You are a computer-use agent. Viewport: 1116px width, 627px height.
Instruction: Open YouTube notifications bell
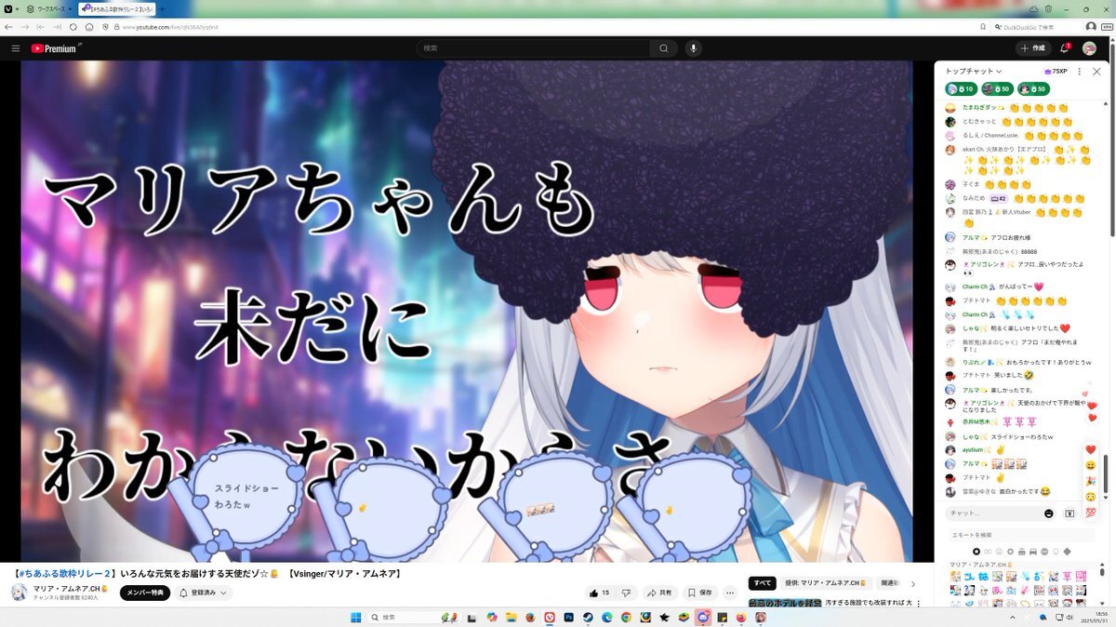[1065, 48]
